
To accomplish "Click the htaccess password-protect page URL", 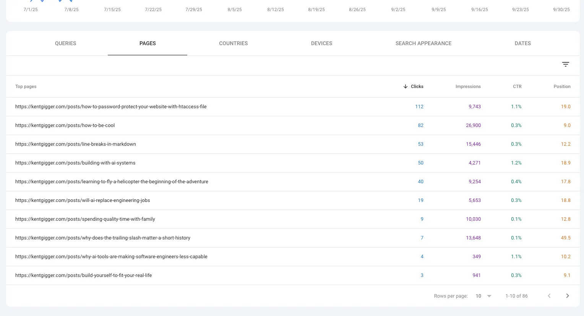I will [x=111, y=107].
